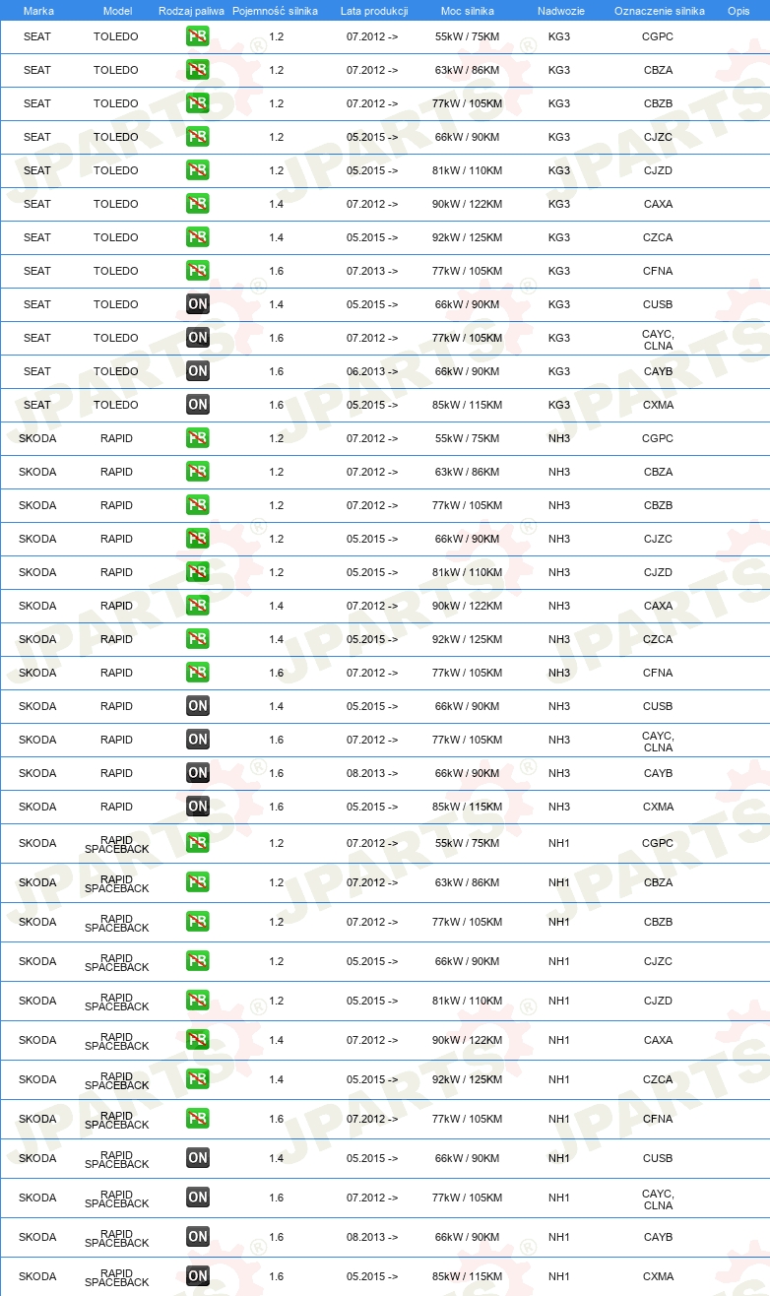770x1296 pixels.
Task: Click the petrol icon in Rapid Spaceback CGPC row
Action: click(198, 843)
